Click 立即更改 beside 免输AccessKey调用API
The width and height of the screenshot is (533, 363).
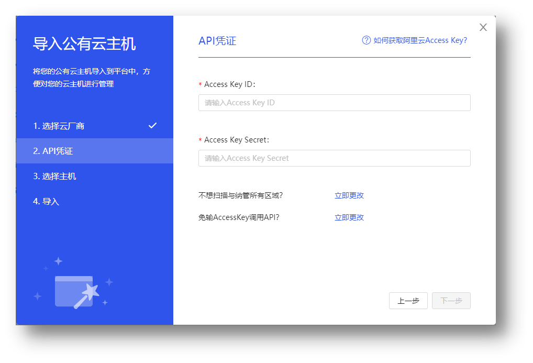[x=349, y=217]
